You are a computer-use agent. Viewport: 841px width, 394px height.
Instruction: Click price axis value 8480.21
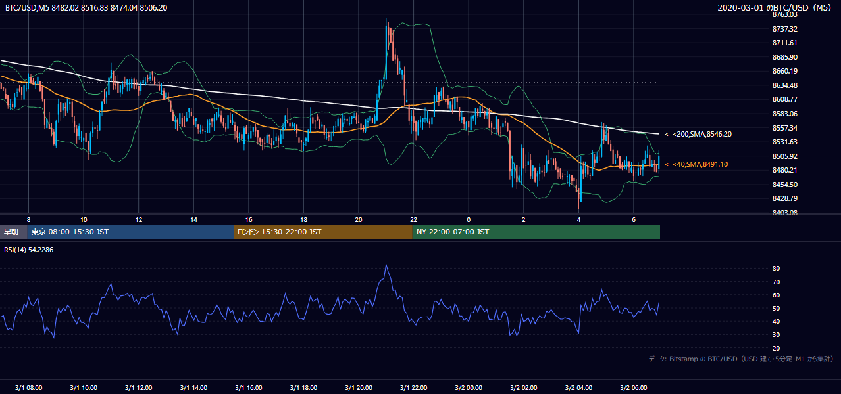pos(784,170)
